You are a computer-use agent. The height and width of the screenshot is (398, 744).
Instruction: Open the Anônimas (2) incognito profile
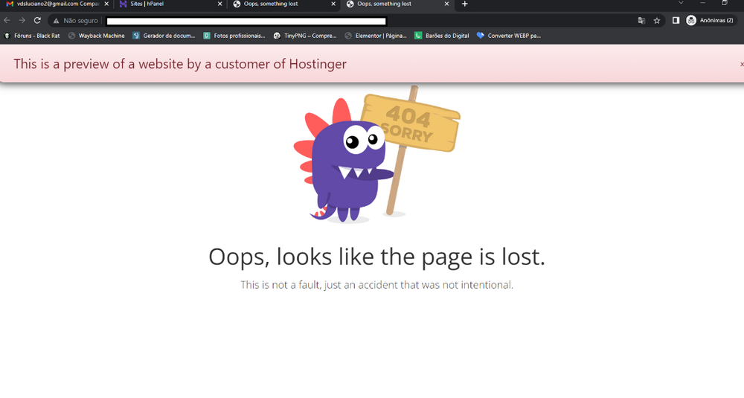click(x=711, y=20)
